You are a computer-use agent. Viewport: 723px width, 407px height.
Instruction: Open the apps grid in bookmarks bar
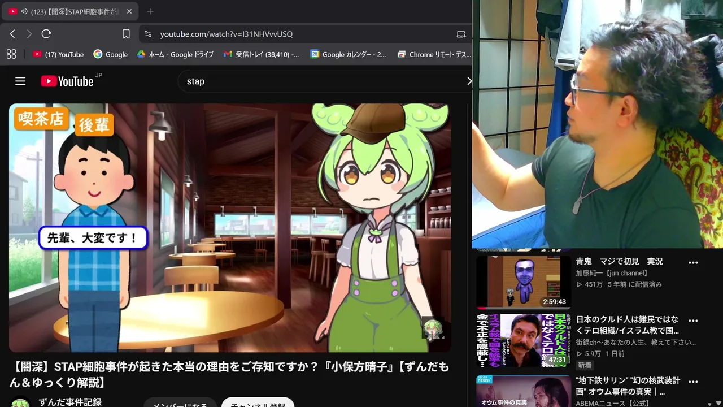coord(11,54)
